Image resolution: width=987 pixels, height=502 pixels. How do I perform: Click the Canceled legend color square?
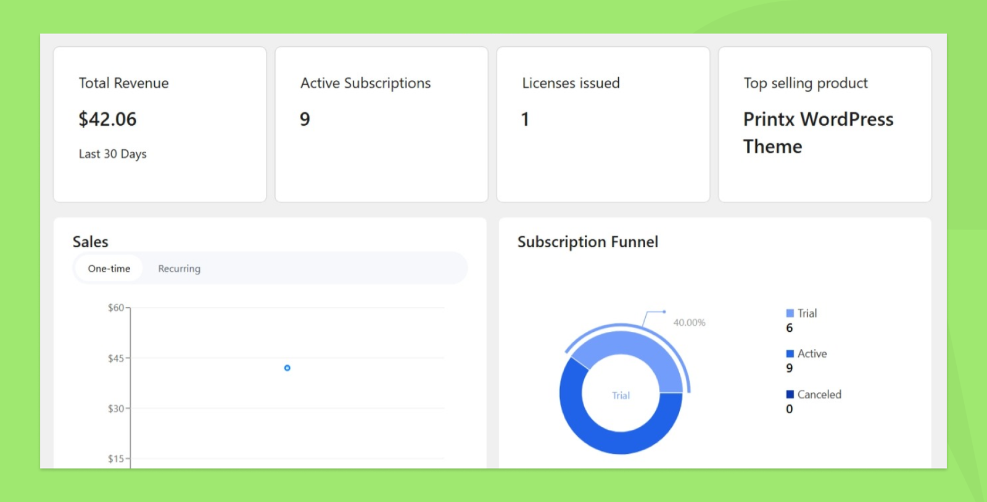click(790, 395)
